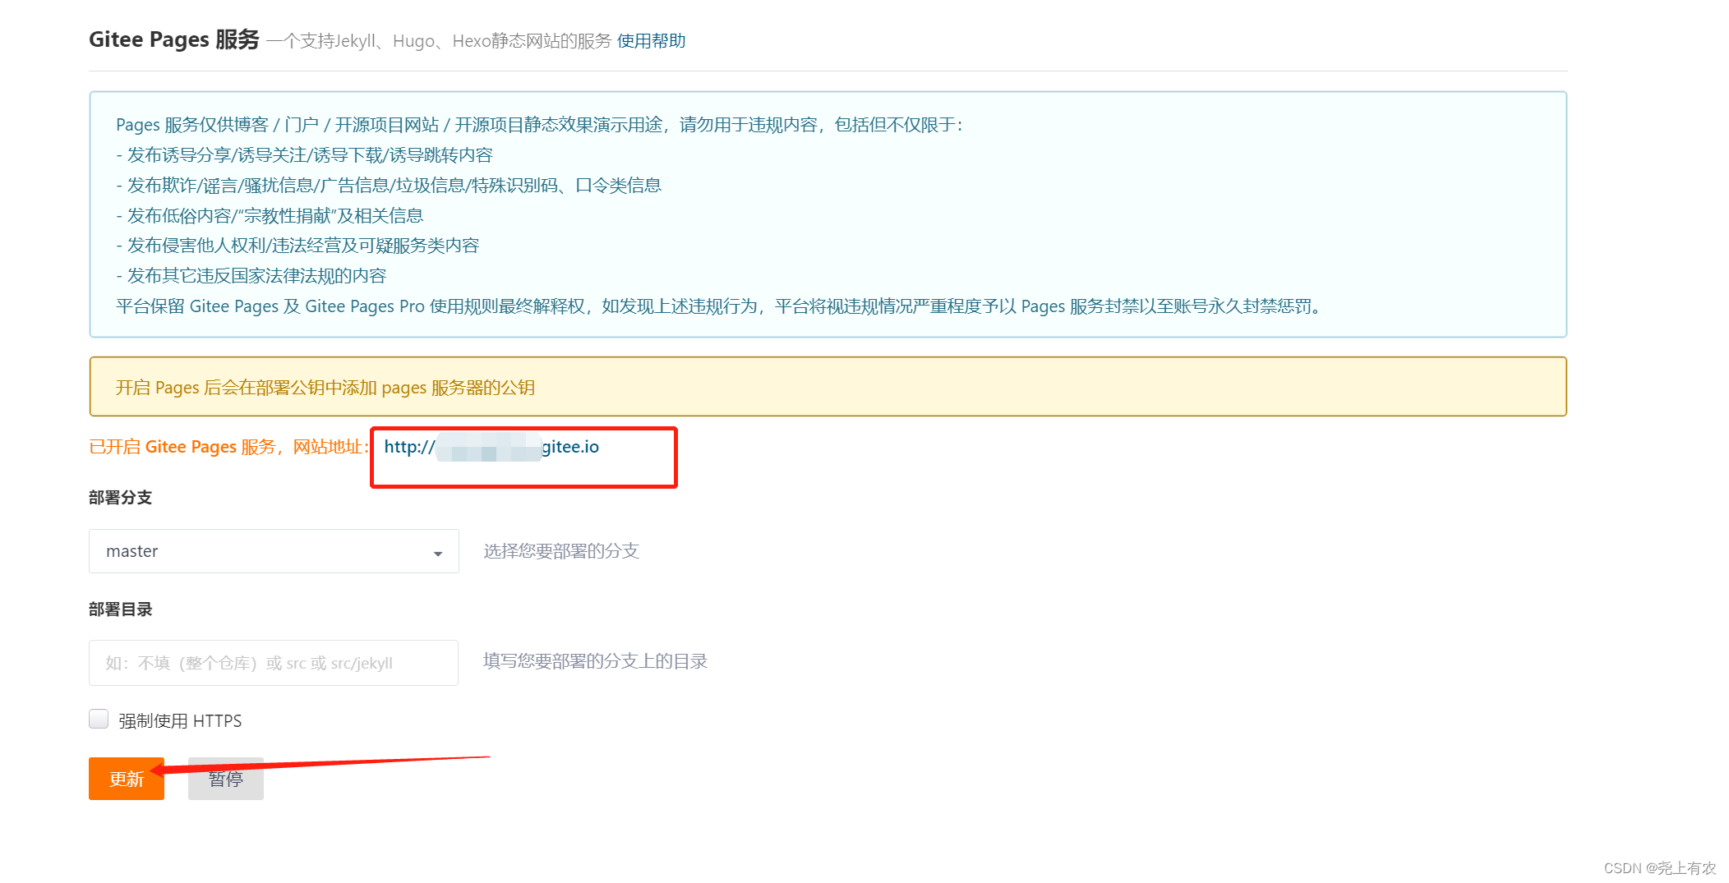Click the 已开启 Gitee Pages 服务 status text
Screen dimensions: 1729x883
coord(228,447)
